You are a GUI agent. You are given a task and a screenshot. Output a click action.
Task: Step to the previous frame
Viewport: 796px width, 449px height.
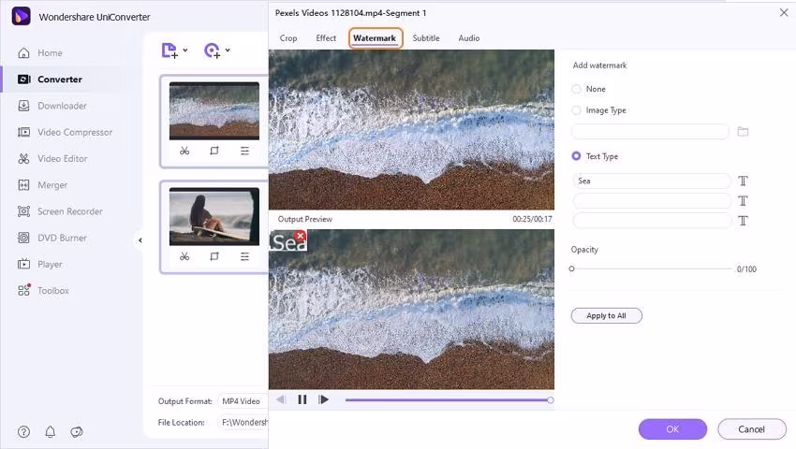[x=281, y=399]
